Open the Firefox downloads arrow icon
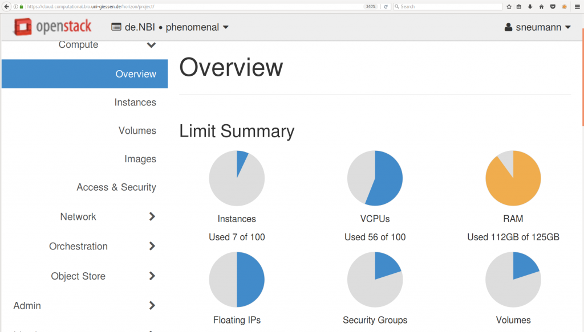Image resolution: width=584 pixels, height=332 pixels. click(x=530, y=7)
